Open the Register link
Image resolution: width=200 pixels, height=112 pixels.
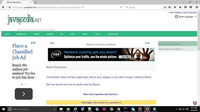tap(178, 12)
